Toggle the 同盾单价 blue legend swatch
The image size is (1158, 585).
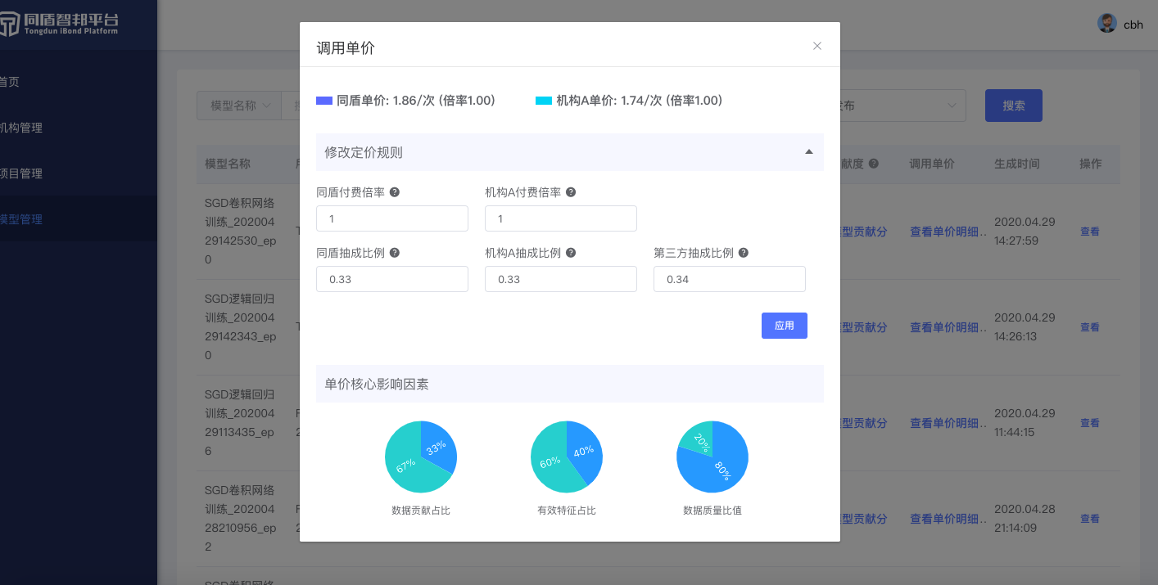coord(324,101)
